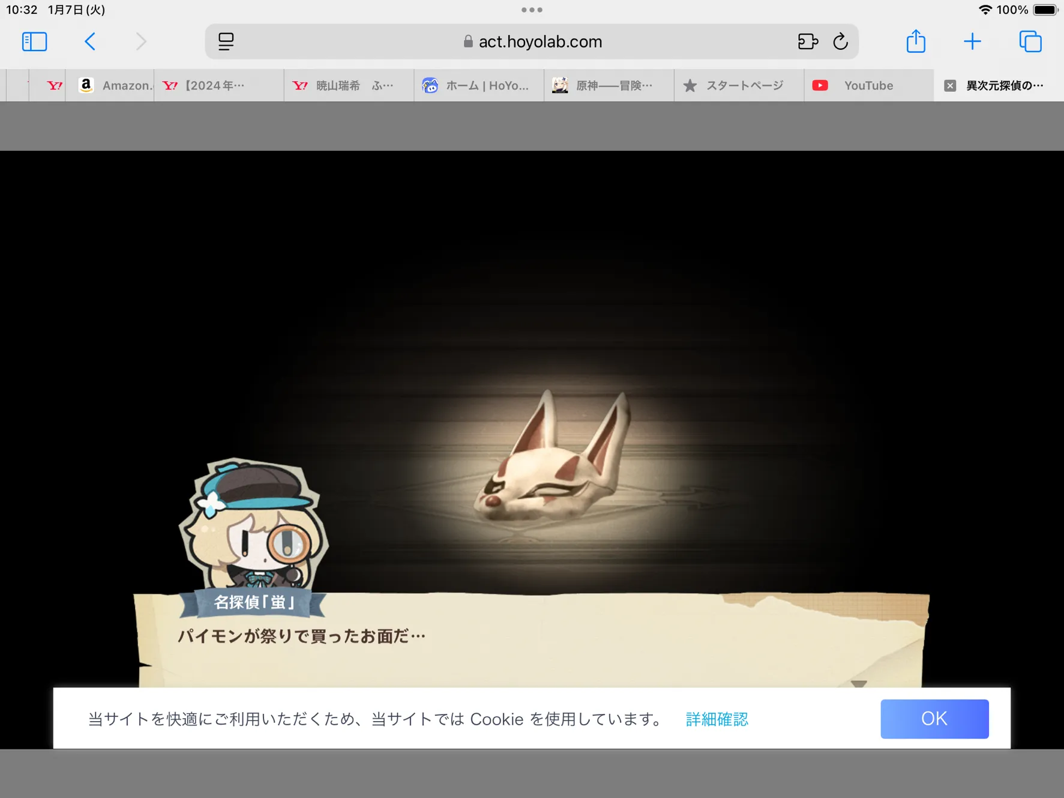Accept cookies with the OK button
Viewport: 1064px width, 798px height.
934,719
